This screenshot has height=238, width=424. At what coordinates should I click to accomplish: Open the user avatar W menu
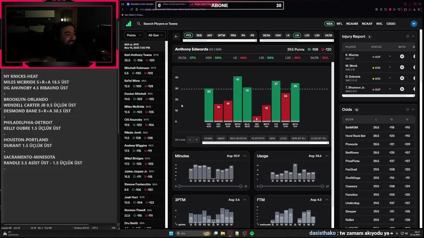[x=413, y=24]
